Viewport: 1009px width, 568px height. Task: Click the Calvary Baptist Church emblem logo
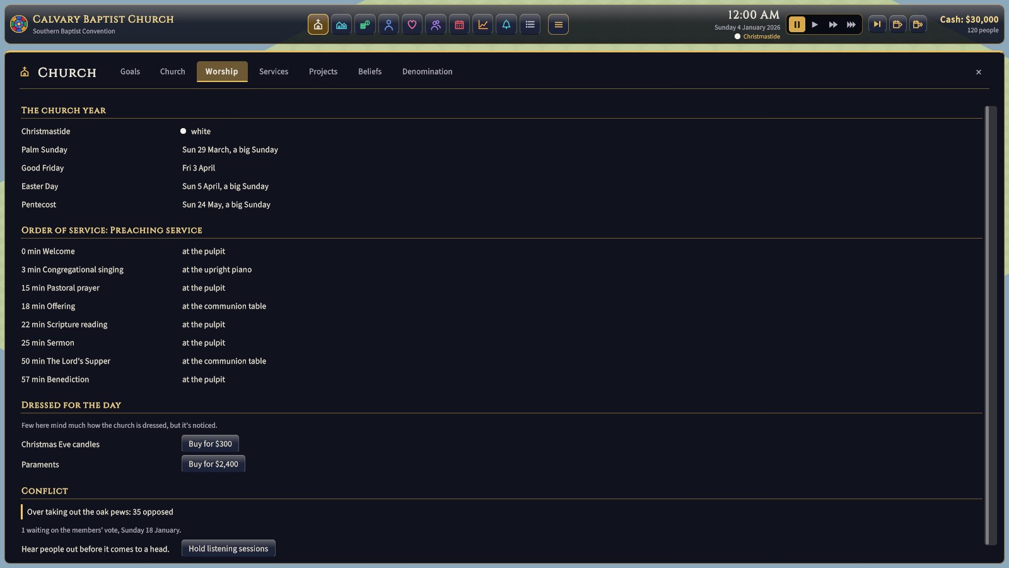19,25
